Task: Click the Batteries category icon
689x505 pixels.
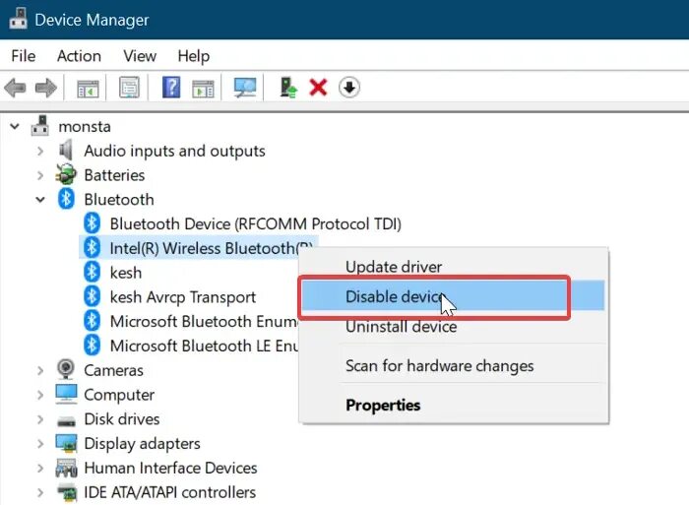Action: (x=66, y=174)
